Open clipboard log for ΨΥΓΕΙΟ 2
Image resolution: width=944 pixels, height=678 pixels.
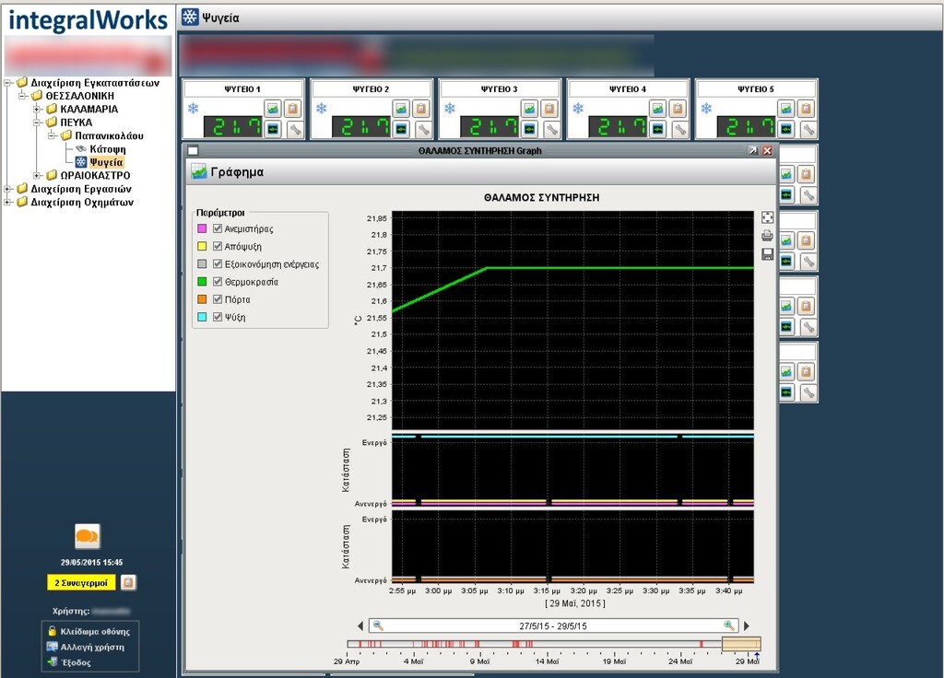click(x=420, y=109)
